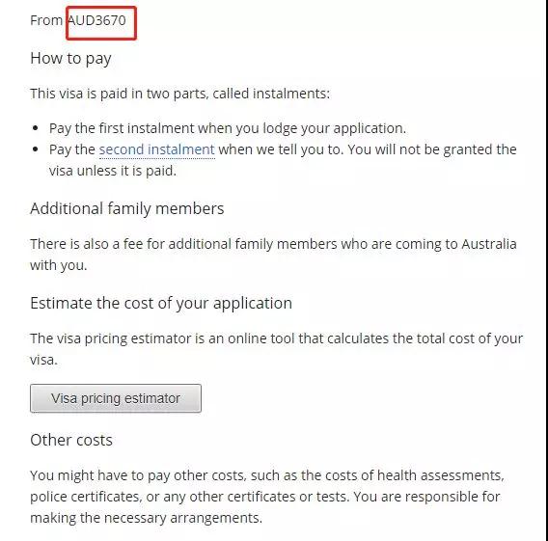Viewport: 548px width, 541px height.
Task: Click the text with you. under family members
Action: point(58,265)
